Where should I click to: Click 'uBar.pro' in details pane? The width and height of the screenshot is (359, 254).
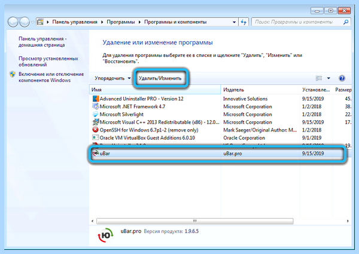tap(131, 231)
